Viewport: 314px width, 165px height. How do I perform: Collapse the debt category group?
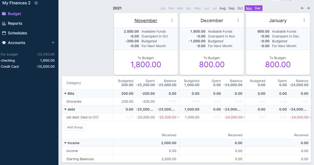tap(65, 109)
